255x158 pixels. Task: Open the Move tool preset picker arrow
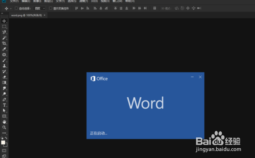[x=11, y=8]
